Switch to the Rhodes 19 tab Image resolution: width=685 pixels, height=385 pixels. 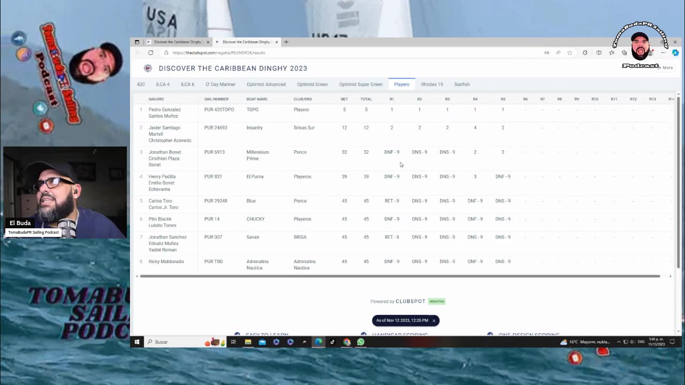432,84
